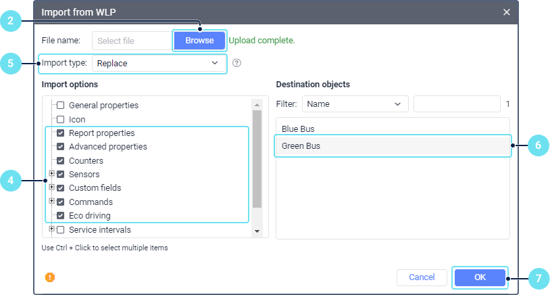Click the Cancel button
This screenshot has height=295, width=550.
click(422, 277)
